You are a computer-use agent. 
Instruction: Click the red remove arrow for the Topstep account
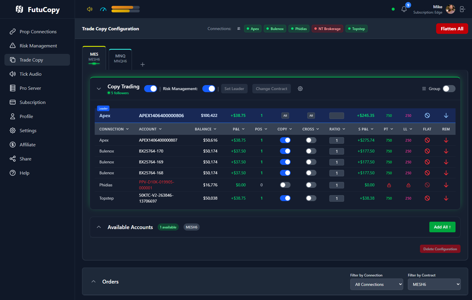point(446,198)
